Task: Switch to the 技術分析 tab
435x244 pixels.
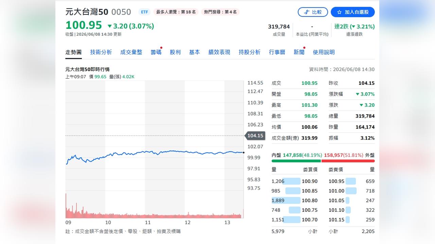Action: (101, 52)
